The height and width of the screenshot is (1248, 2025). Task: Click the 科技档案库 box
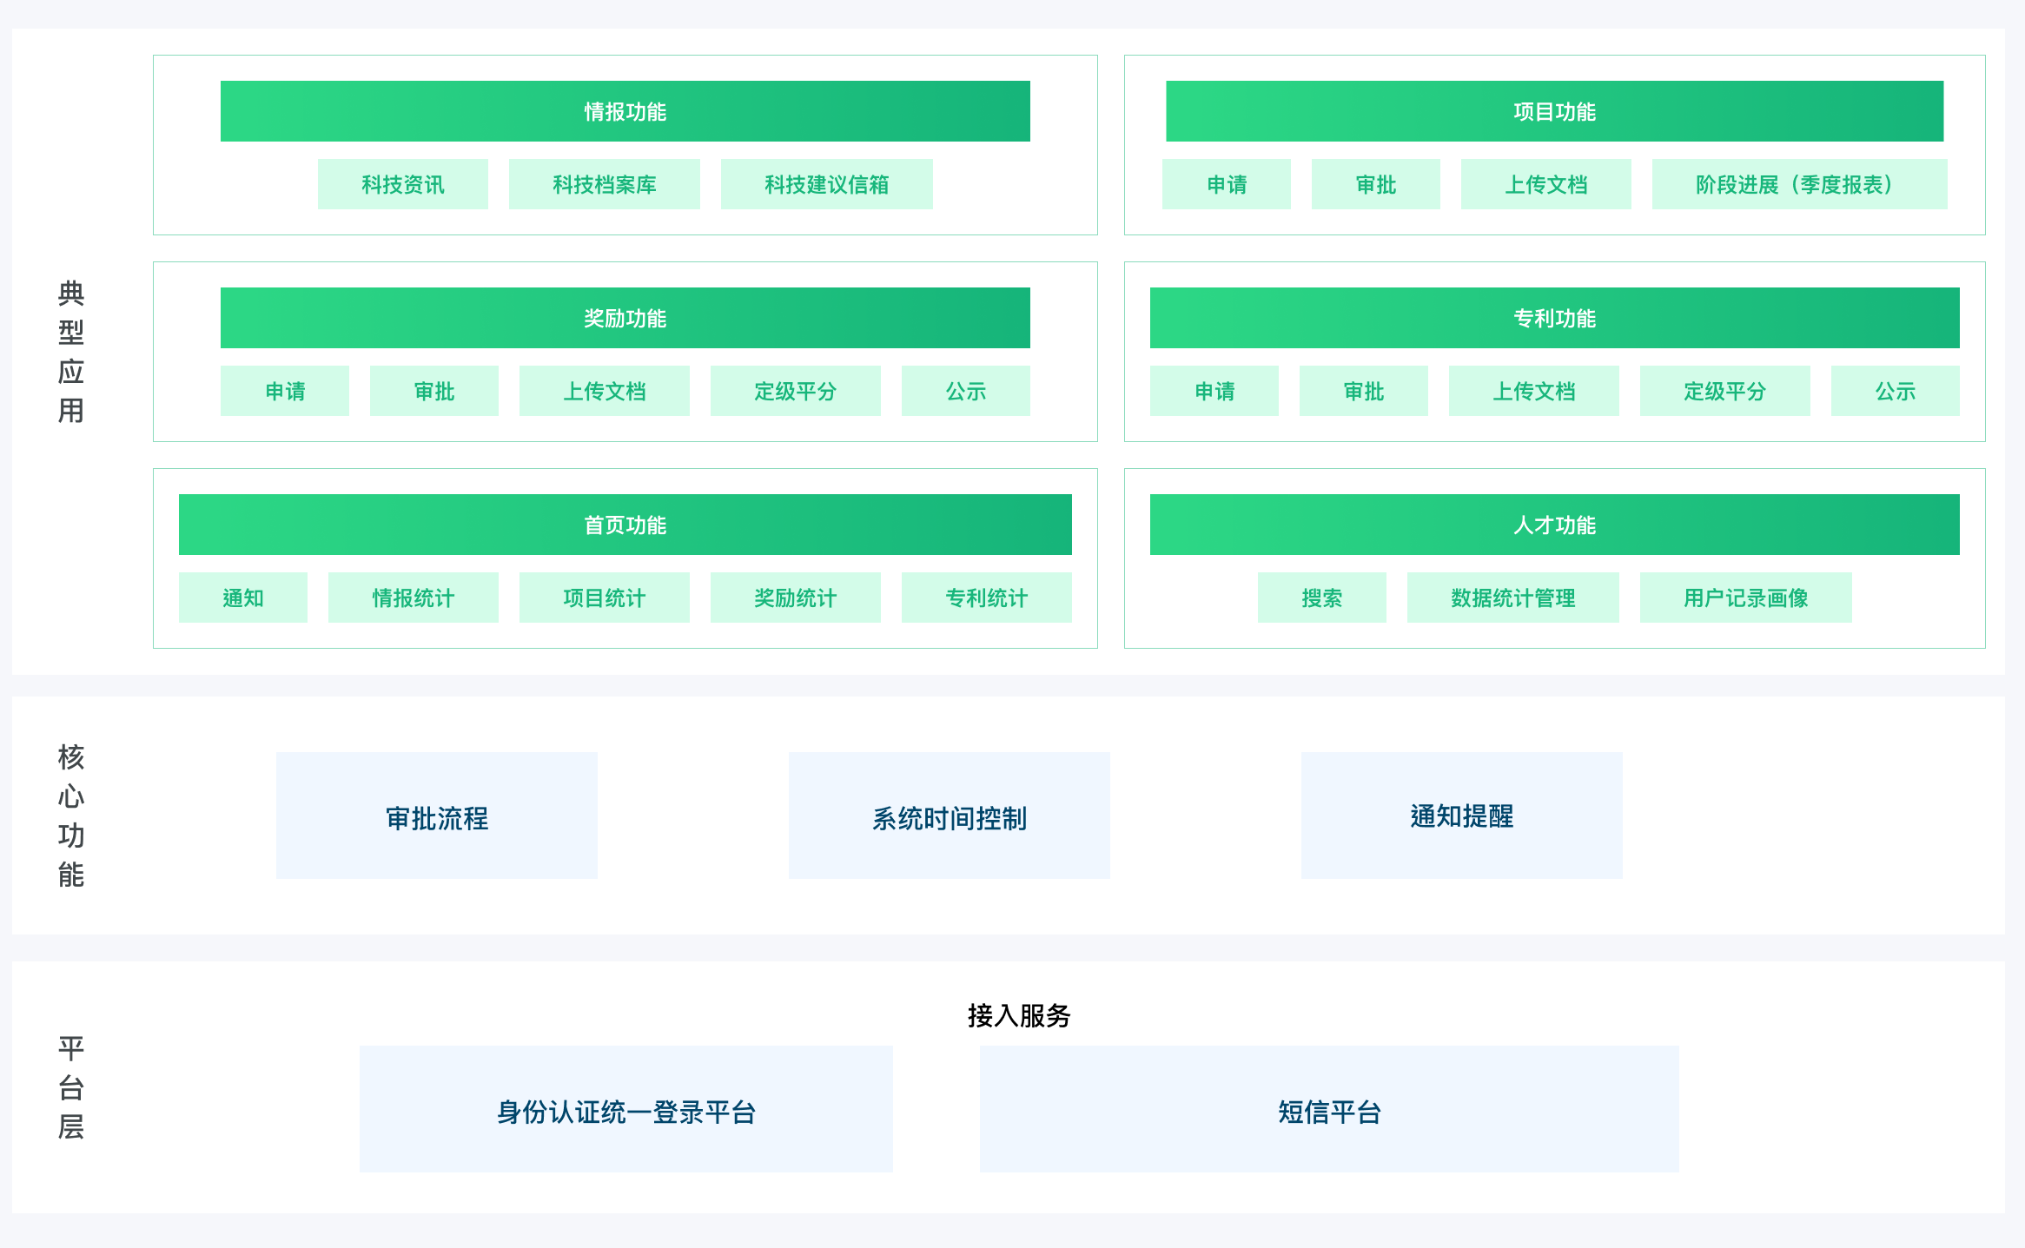pyautogui.click(x=604, y=184)
